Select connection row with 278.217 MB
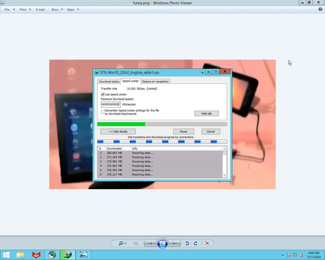The height and width of the screenshot is (260, 325). pos(160,174)
